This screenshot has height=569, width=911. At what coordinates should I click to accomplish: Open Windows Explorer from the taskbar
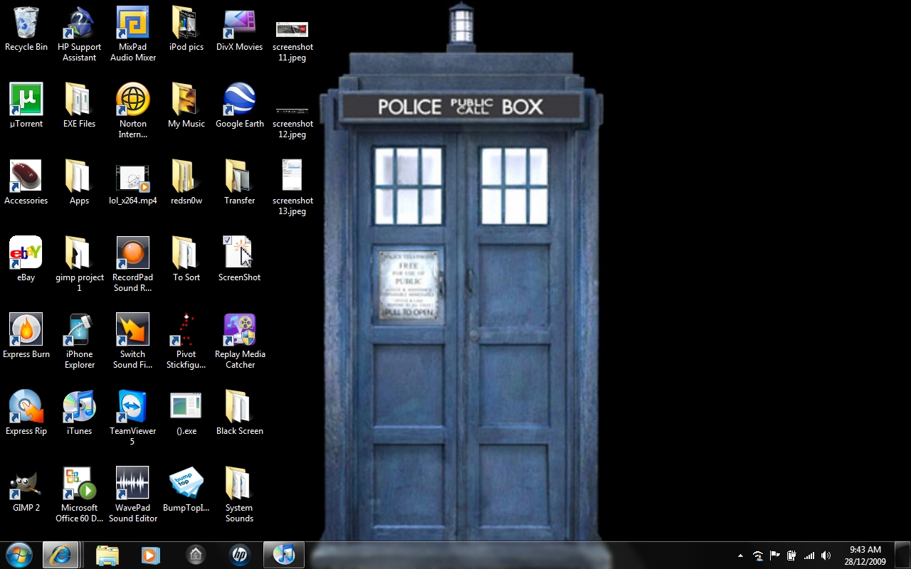click(107, 555)
